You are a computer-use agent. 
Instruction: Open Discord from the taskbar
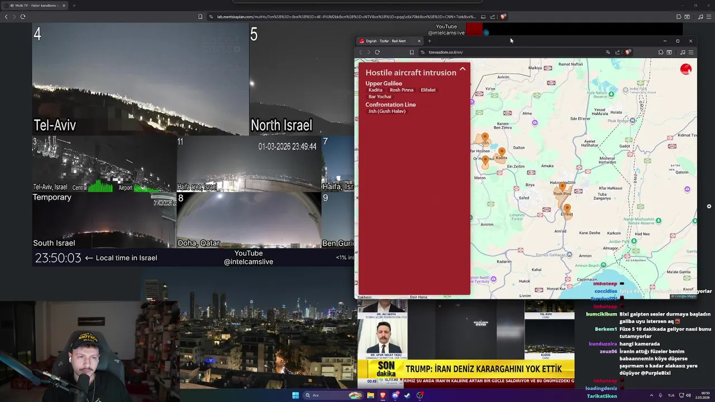point(395,395)
